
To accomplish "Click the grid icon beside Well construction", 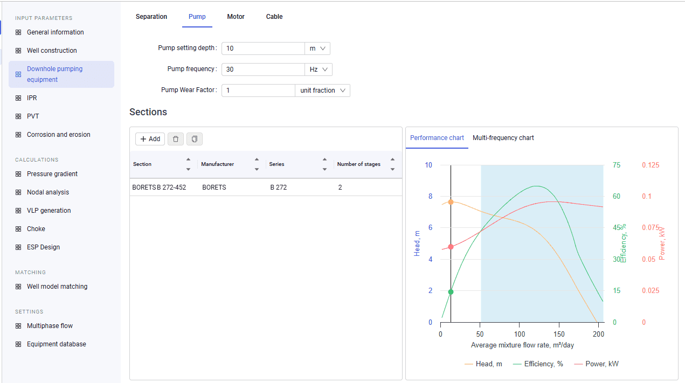I will (18, 51).
